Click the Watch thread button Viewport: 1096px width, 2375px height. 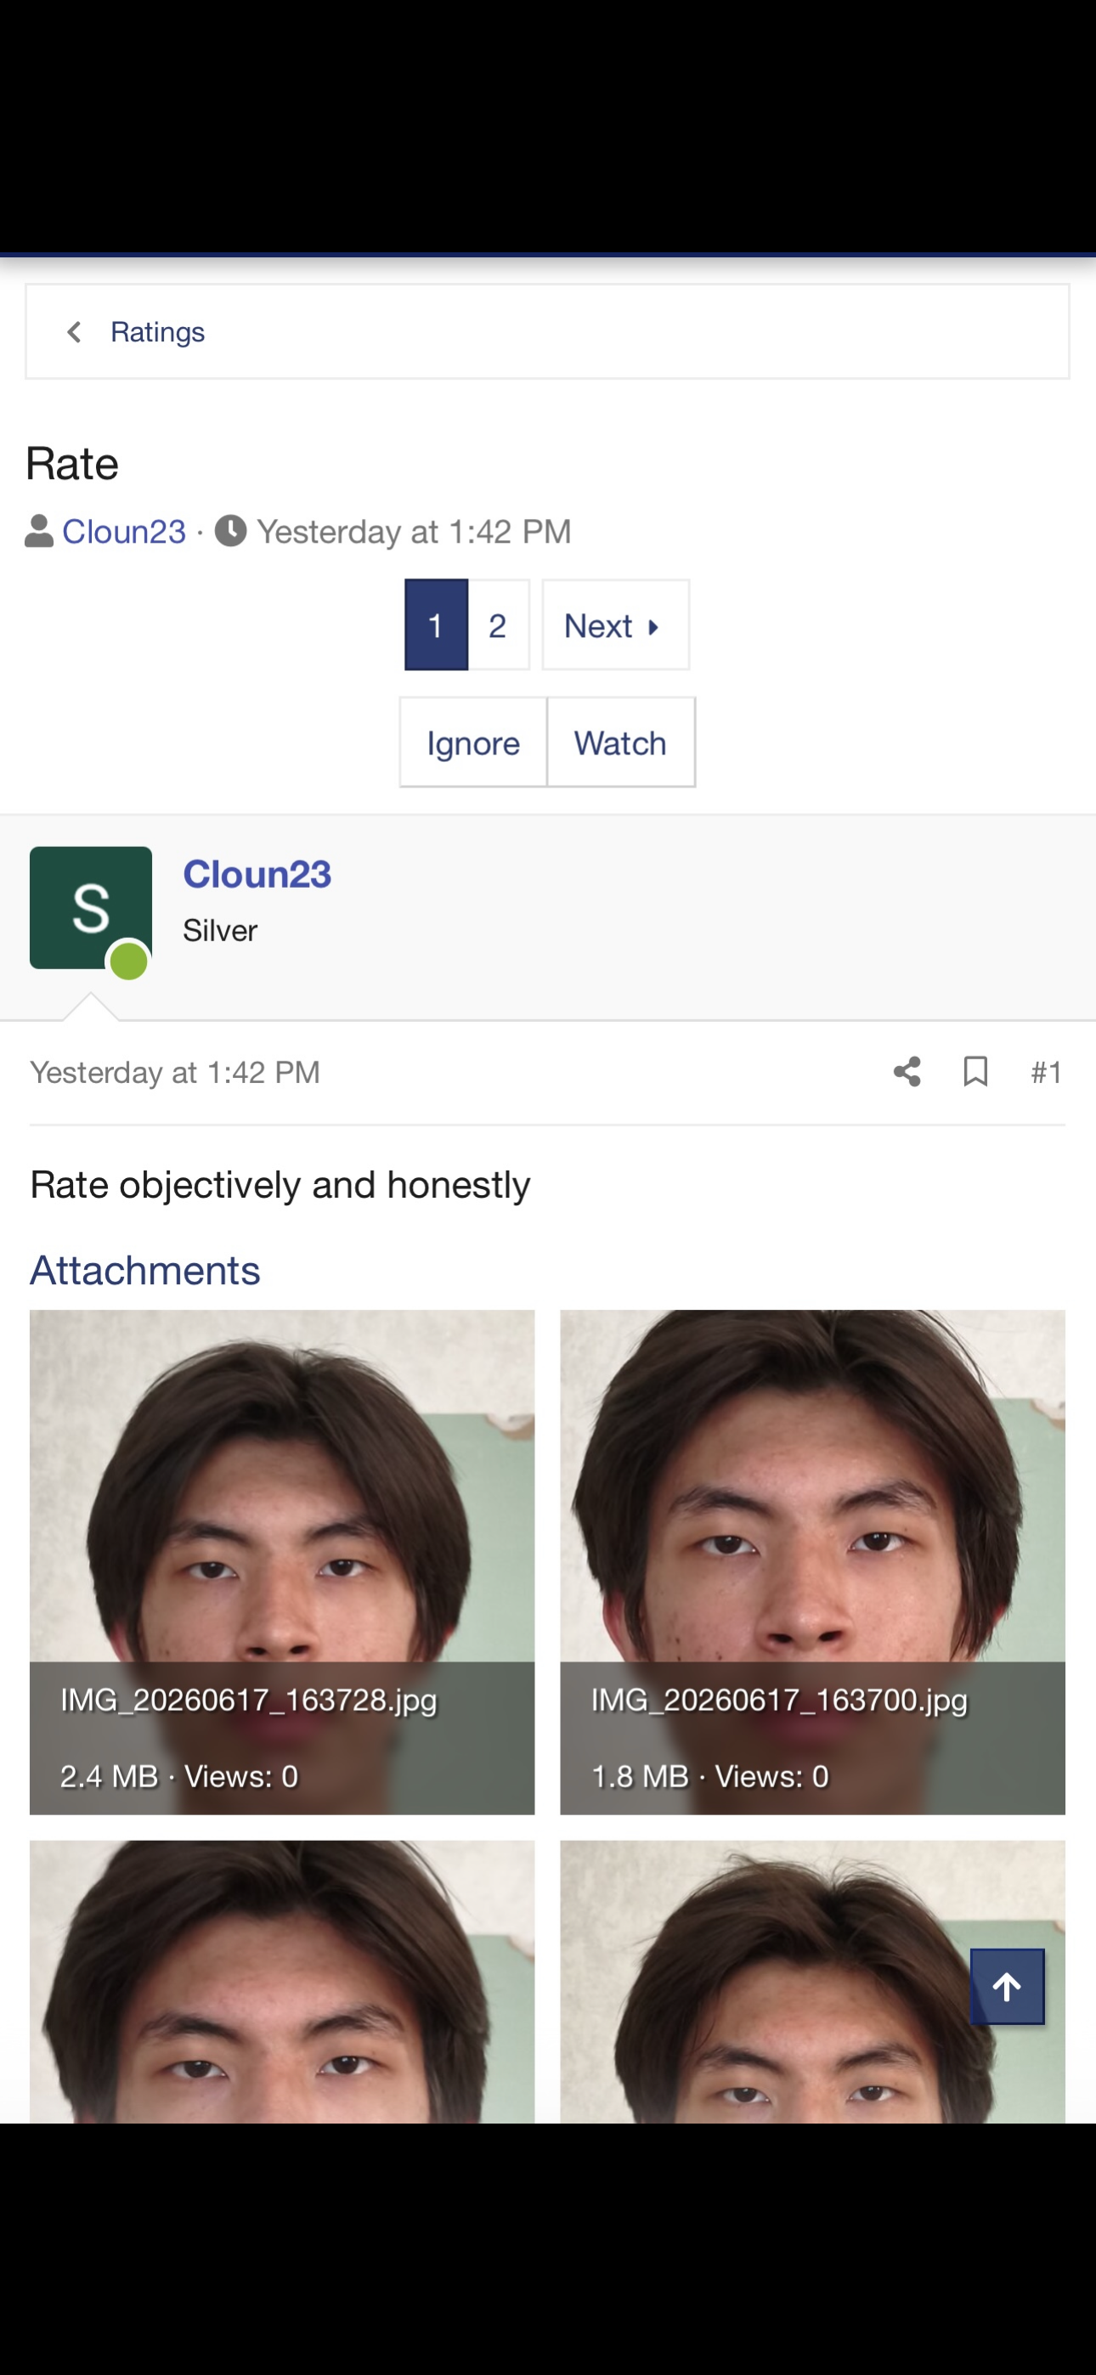(x=621, y=742)
